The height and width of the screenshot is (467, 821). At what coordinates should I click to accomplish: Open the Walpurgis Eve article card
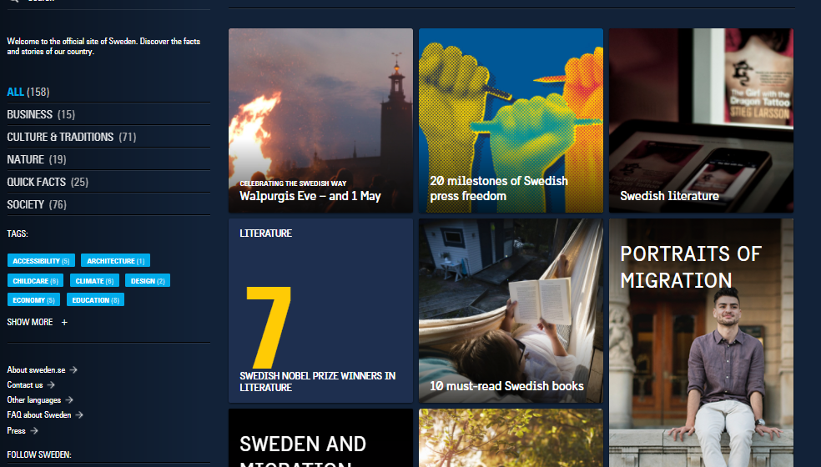pyautogui.click(x=320, y=120)
